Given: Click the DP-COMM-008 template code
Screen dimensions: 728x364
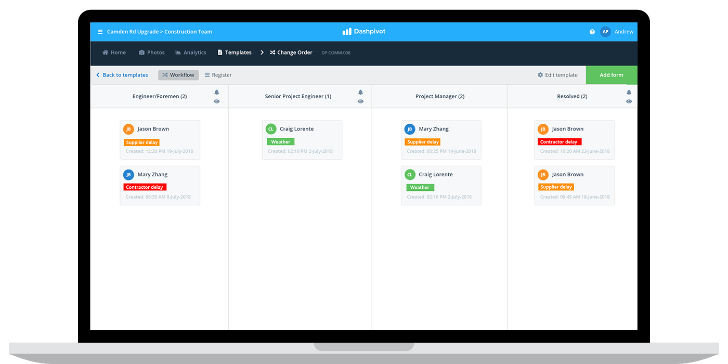Looking at the screenshot, I should coord(336,53).
